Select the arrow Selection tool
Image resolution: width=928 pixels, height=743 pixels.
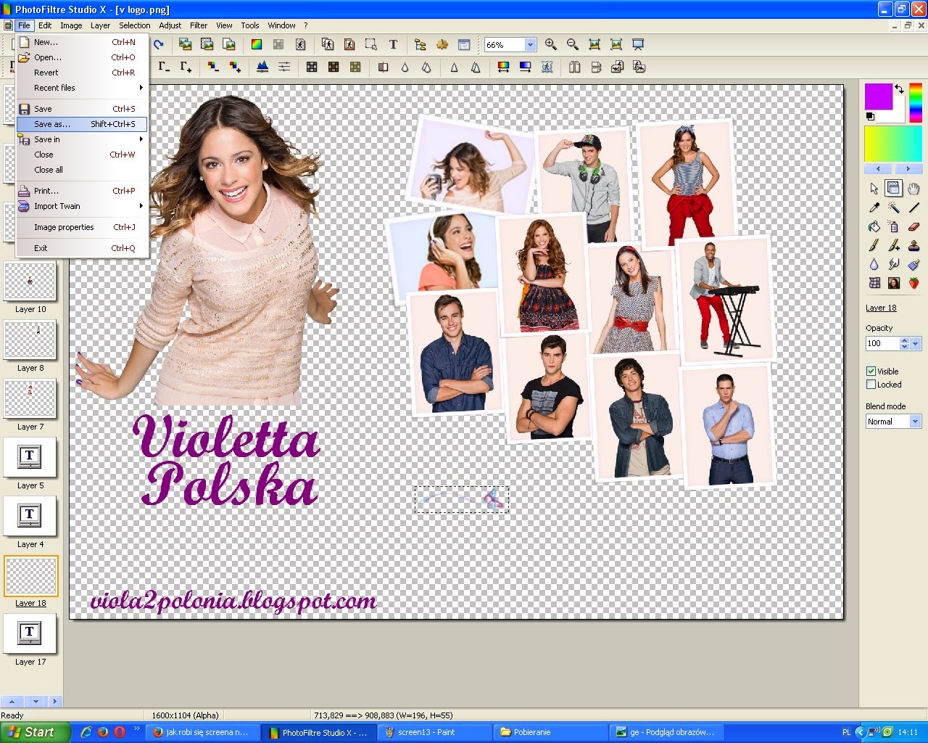[x=874, y=188]
